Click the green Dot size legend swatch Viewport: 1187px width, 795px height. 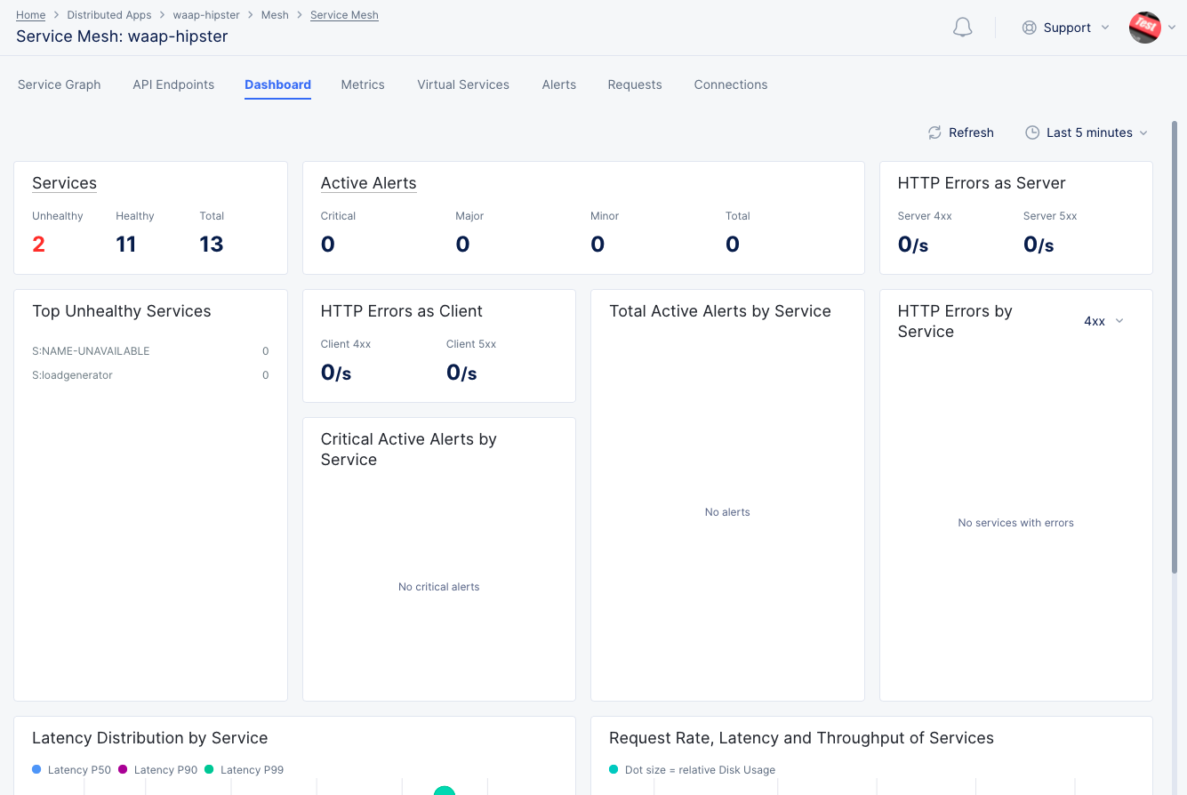[613, 769]
